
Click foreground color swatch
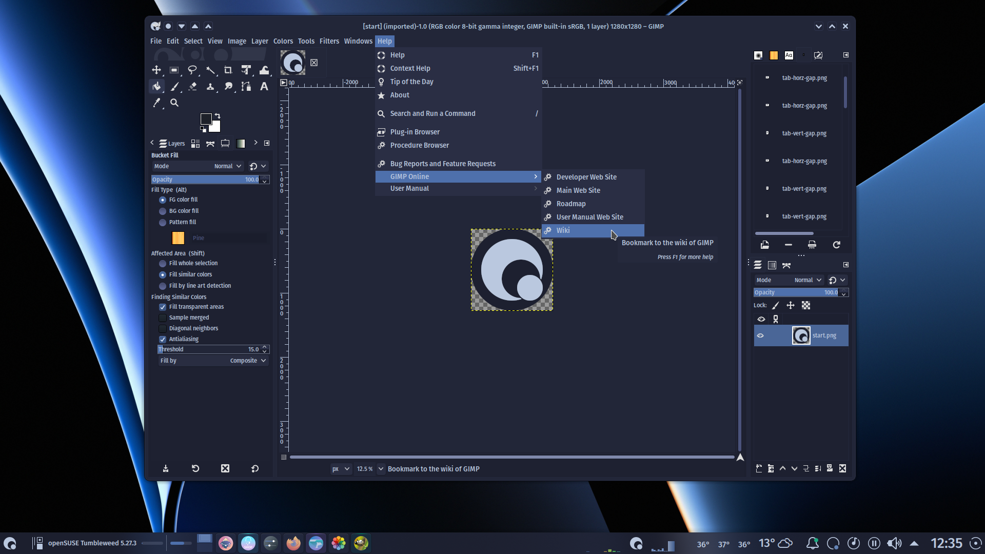coord(206,119)
